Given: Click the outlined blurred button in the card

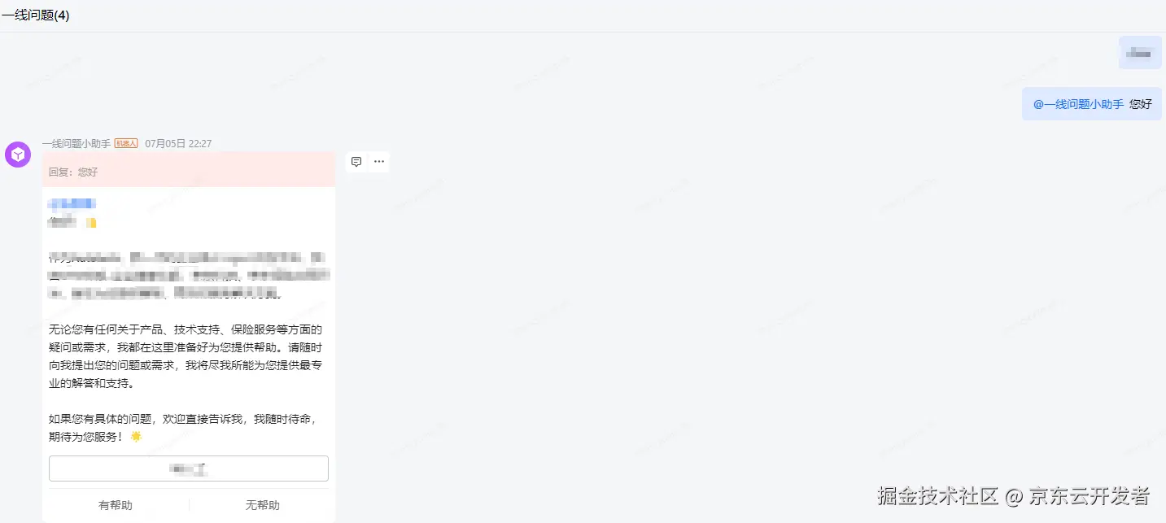Looking at the screenshot, I should 189,469.
